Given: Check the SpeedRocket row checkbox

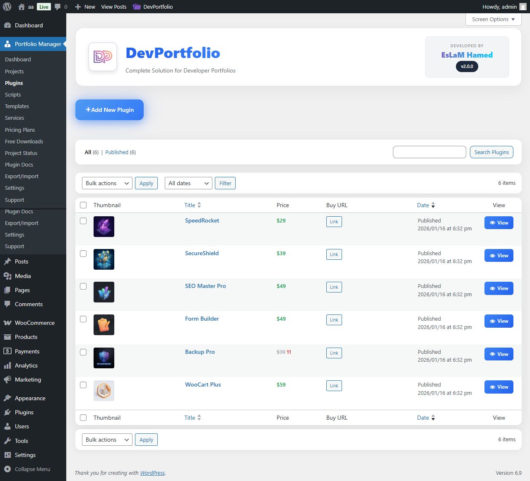Looking at the screenshot, I should pos(83,221).
